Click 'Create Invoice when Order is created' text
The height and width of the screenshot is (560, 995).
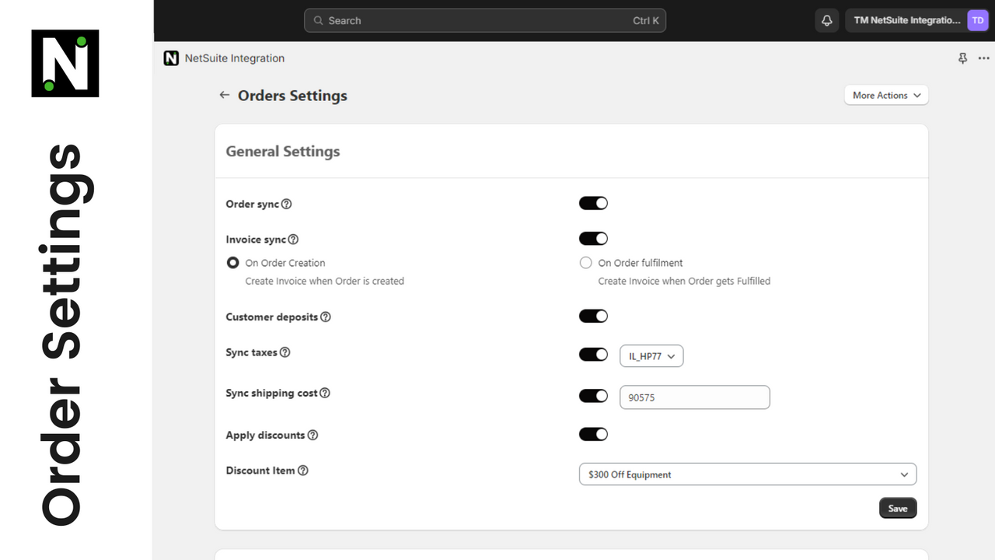click(x=325, y=281)
